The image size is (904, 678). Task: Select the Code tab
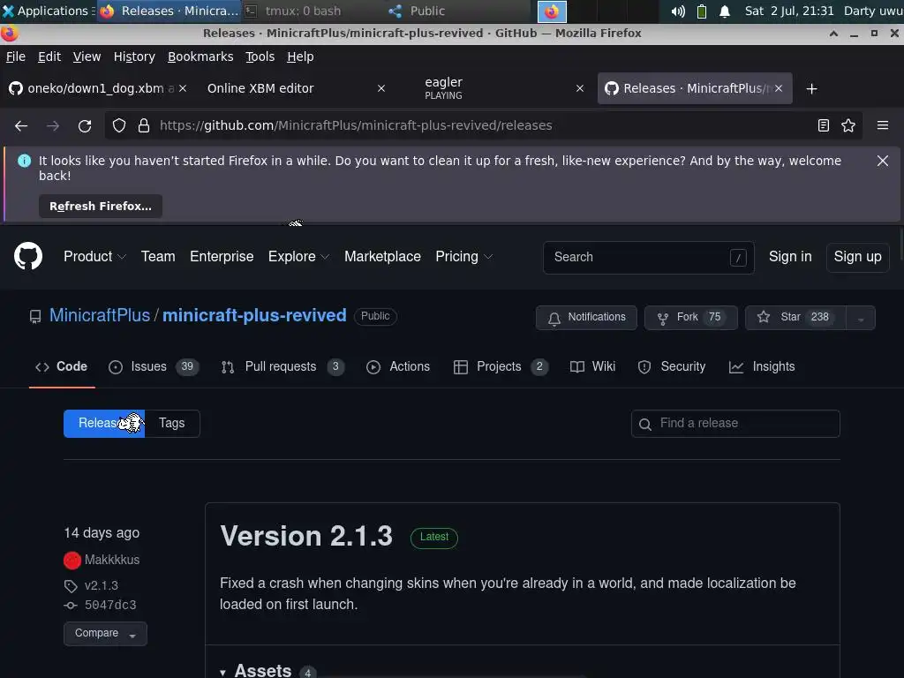point(62,366)
